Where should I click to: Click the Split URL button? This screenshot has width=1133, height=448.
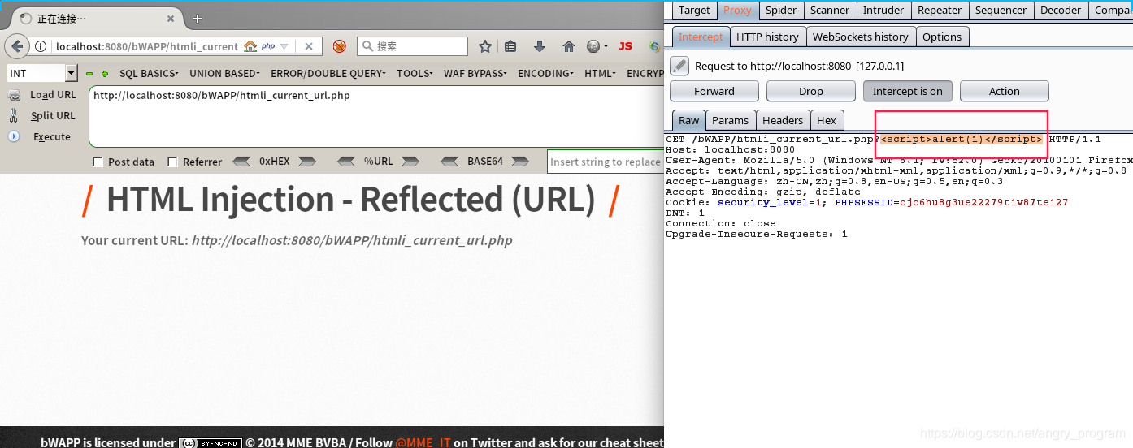(x=53, y=115)
